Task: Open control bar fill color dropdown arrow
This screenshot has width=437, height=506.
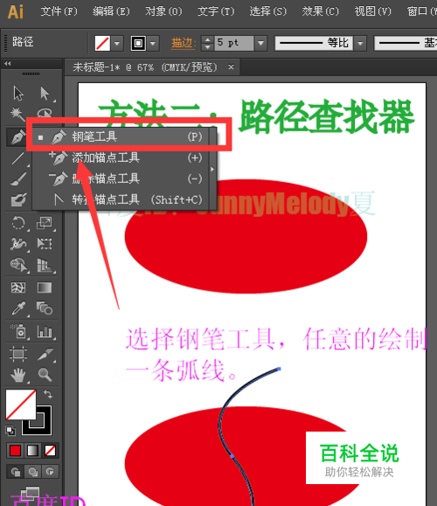Action: 117,43
